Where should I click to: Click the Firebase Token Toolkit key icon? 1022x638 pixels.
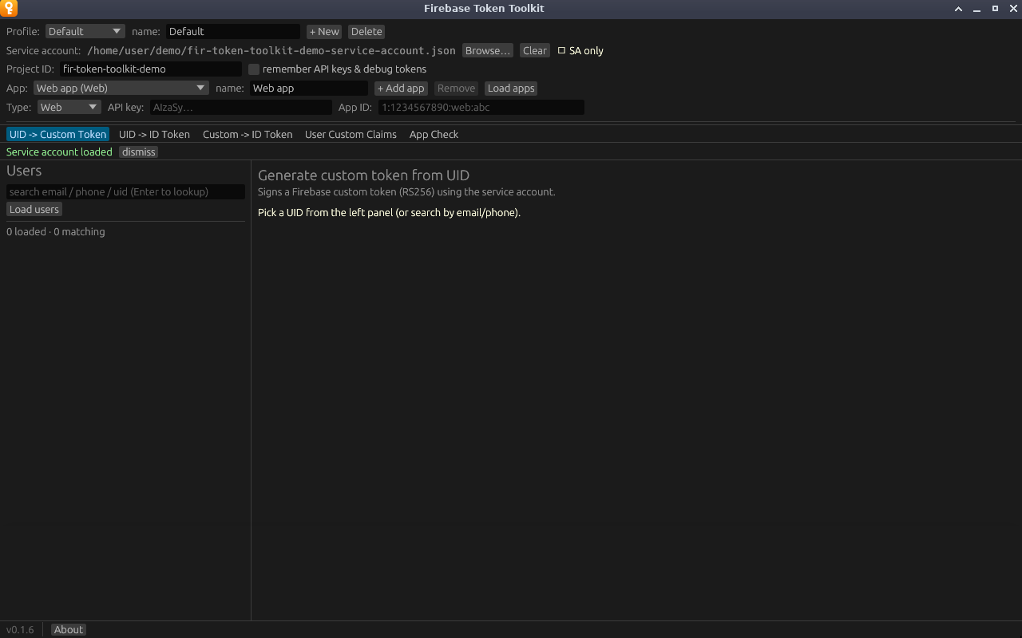9,9
